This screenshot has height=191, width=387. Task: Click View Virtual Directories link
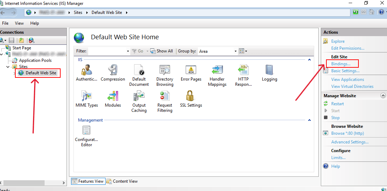tap(352, 86)
